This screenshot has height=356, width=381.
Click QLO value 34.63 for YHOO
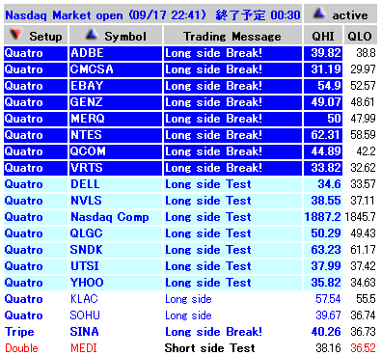(363, 283)
